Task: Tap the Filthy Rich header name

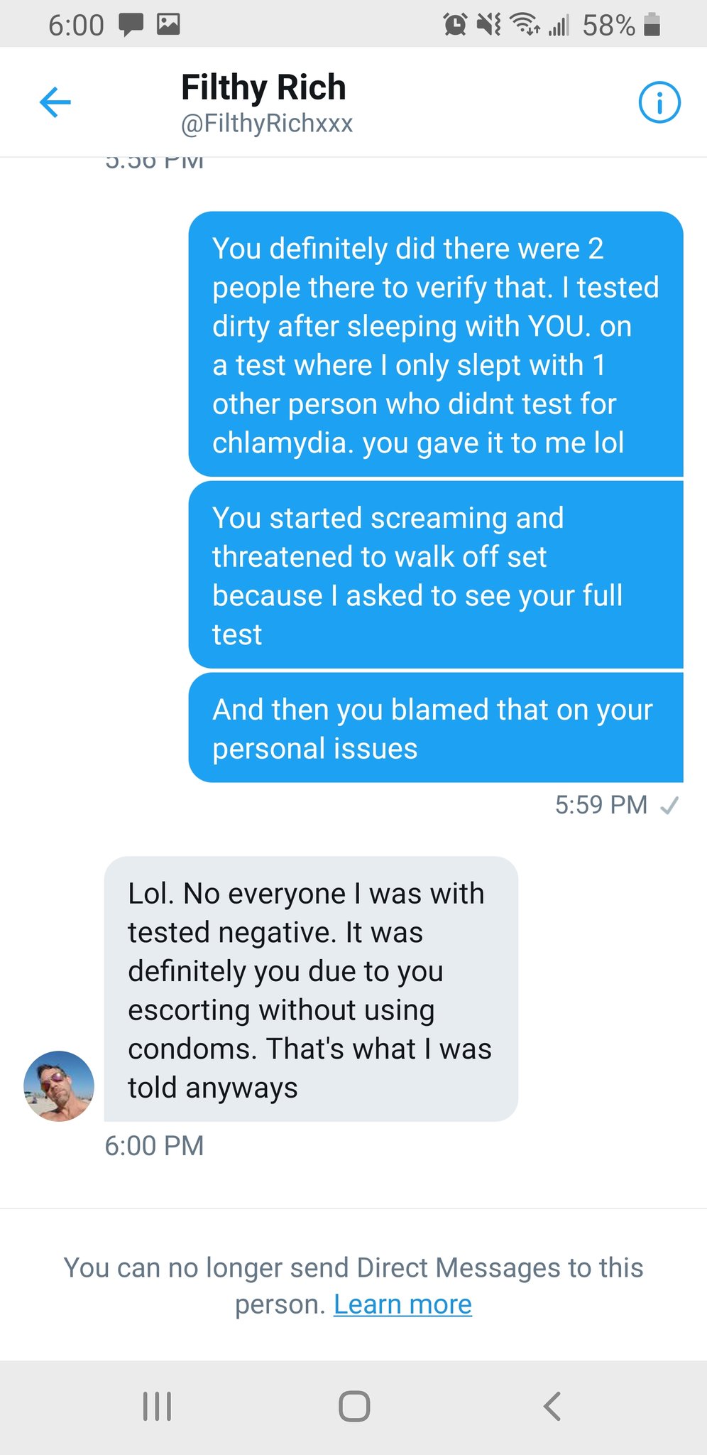Action: tap(263, 87)
